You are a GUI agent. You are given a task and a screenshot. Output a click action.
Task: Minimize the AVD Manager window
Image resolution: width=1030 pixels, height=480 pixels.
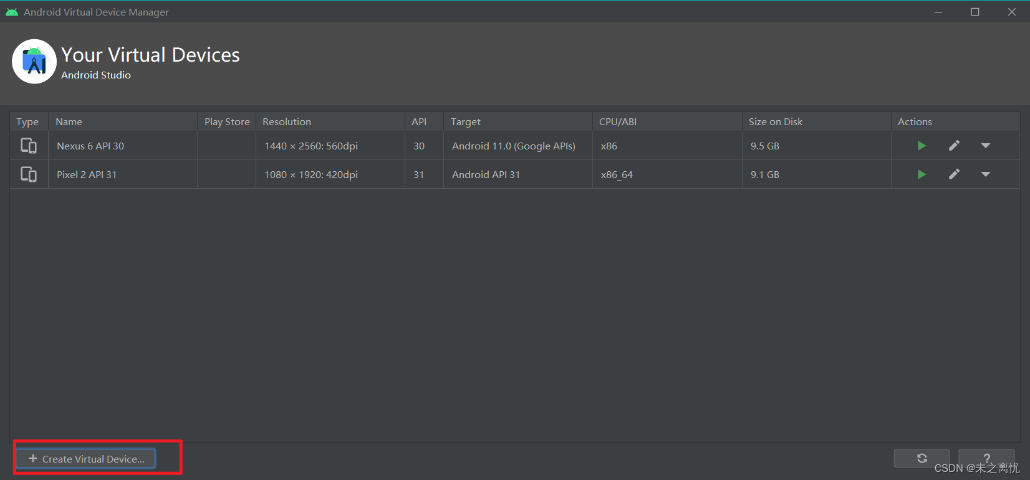click(x=938, y=12)
